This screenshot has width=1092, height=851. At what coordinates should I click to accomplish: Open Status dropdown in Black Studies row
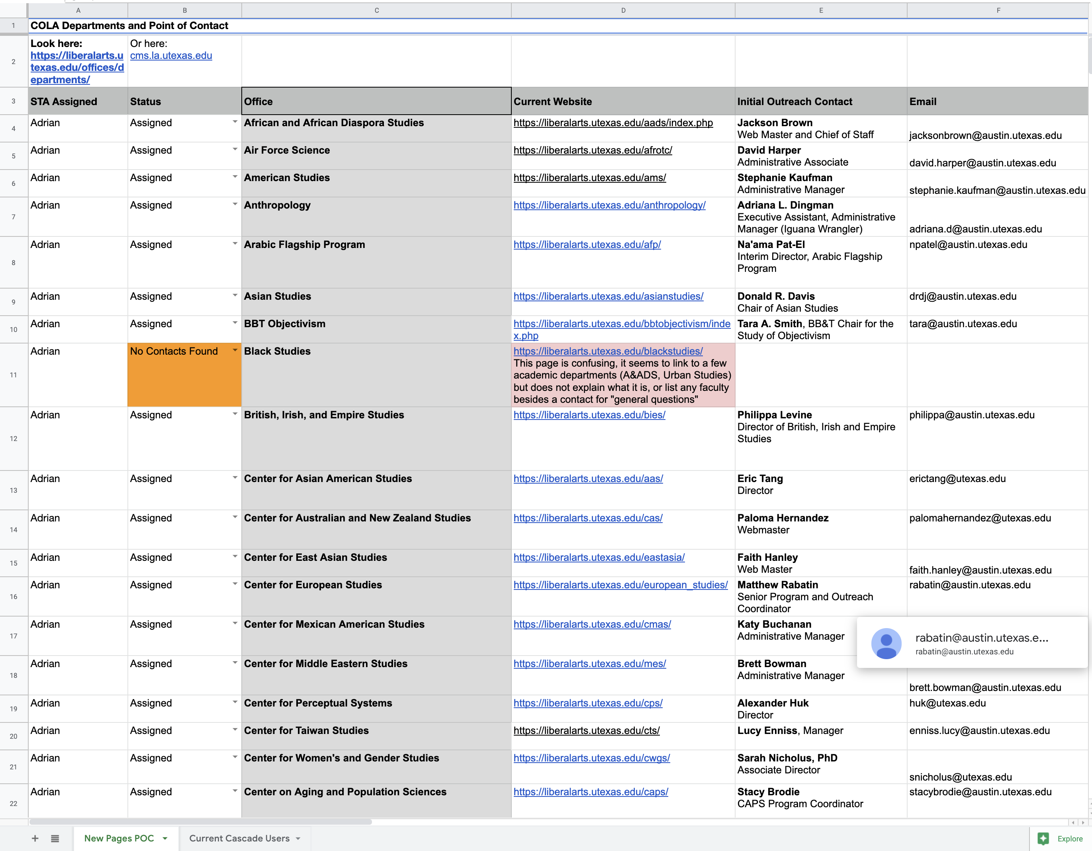coord(235,350)
